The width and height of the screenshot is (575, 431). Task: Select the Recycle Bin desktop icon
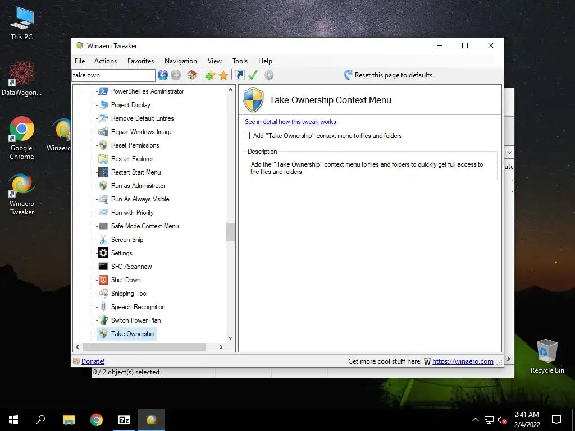[x=547, y=356]
